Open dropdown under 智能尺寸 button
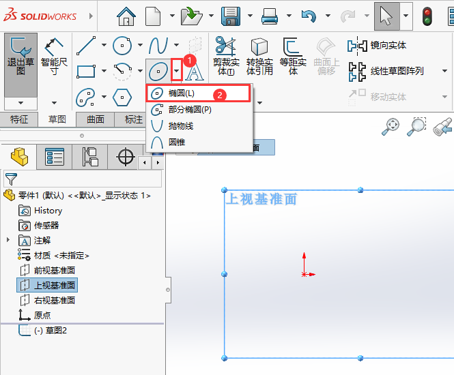This screenshot has height=375, width=454. pos(54,103)
